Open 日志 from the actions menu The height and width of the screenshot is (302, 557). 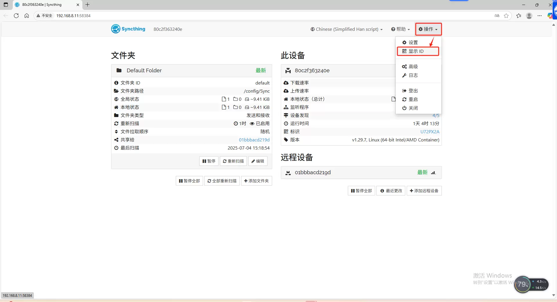pos(413,75)
